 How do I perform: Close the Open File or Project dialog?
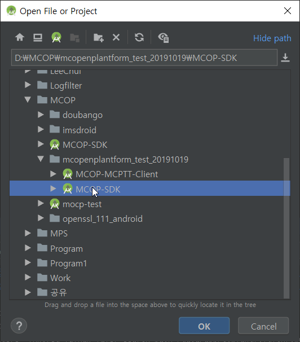288,11
